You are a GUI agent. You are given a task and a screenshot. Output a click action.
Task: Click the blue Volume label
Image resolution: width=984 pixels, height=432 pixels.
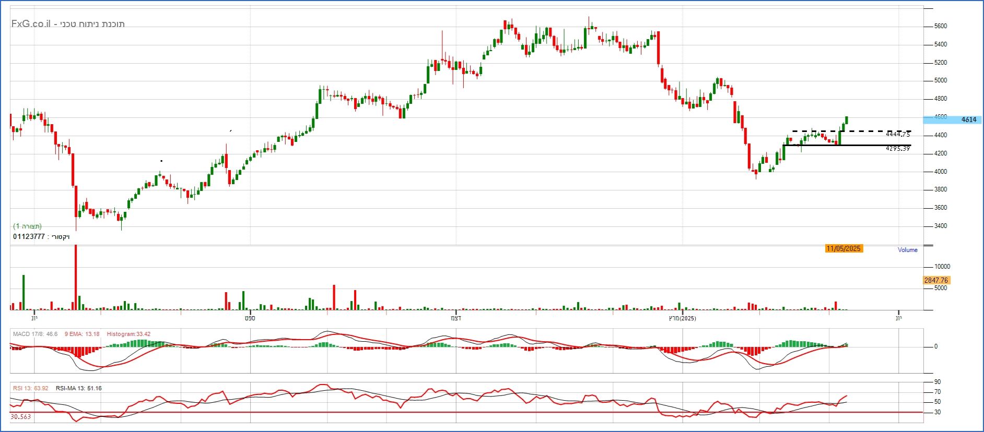[907, 250]
